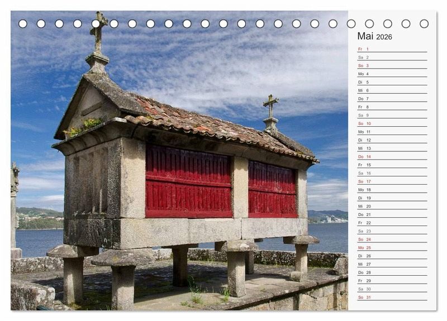Select the So 10 date row
The width and height of the screenshot is (447, 321).
(x=392, y=123)
